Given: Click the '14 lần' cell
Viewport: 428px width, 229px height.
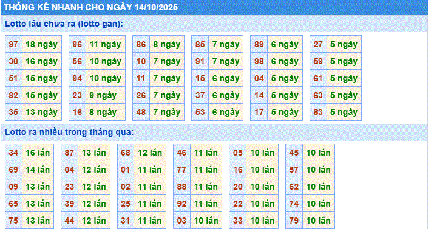Looking at the screenshot, I should 38,170.
